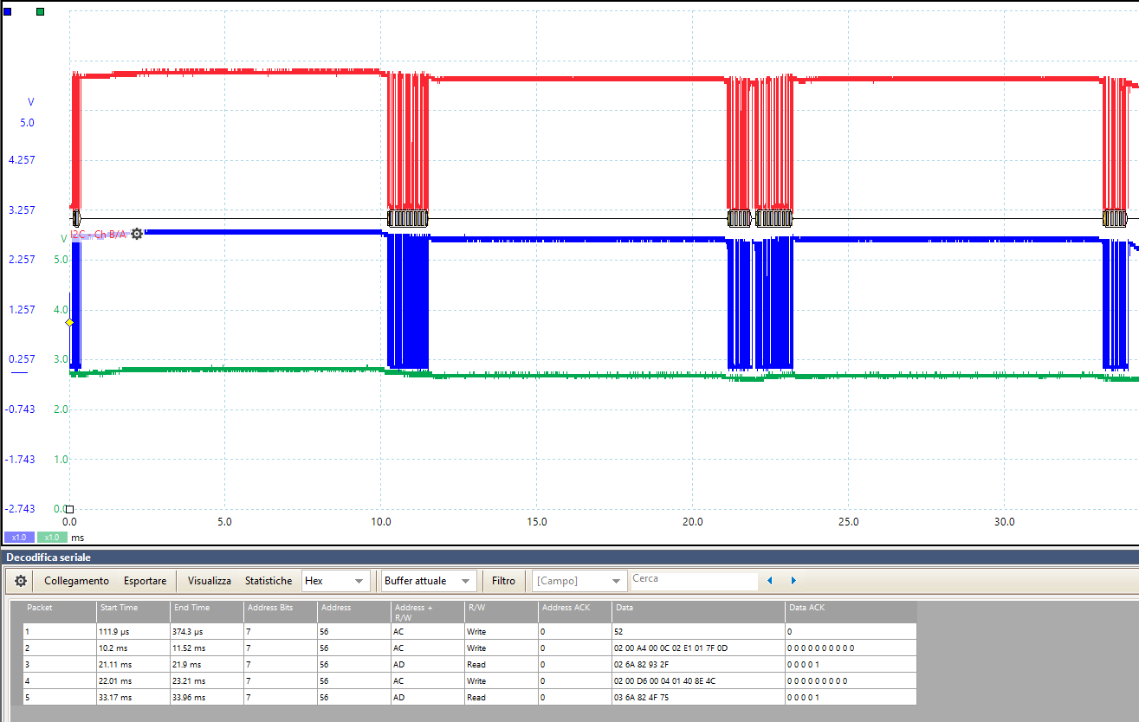The width and height of the screenshot is (1139, 722).
Task: Click the green x1.0 scaling badge
Action: tap(51, 537)
